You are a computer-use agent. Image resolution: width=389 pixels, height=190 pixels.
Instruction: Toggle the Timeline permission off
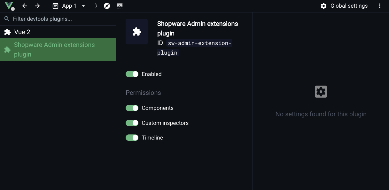tap(132, 138)
